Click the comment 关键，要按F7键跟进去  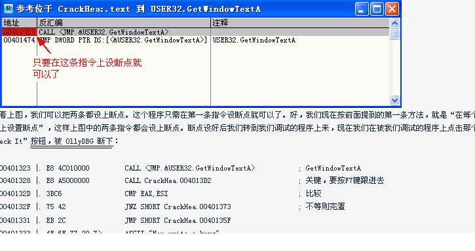coord(345,180)
